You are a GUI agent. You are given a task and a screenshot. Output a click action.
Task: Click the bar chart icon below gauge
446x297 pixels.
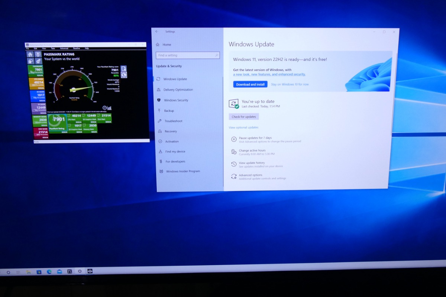point(109,108)
